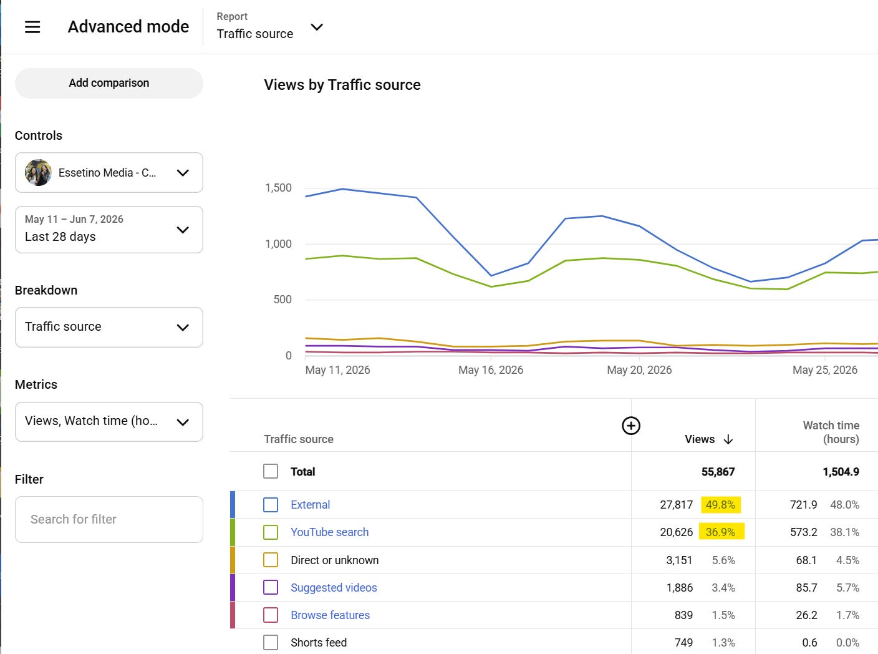Click the Add comparison button
The image size is (878, 654).
coord(109,83)
